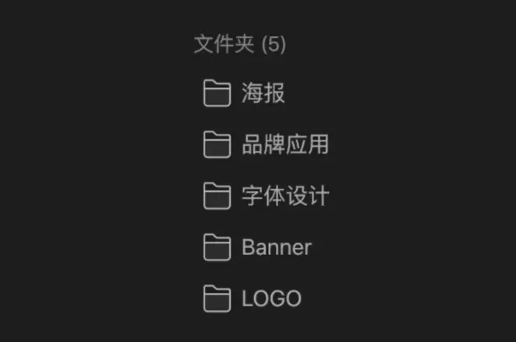
Task: Open the Banner folder by its name
Action: 277,247
